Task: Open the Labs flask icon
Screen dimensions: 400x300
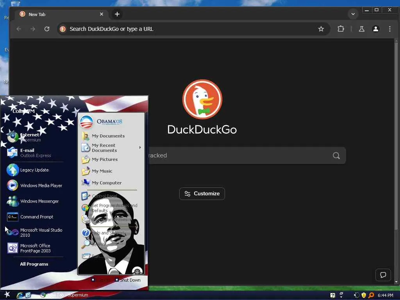Action: [361, 29]
